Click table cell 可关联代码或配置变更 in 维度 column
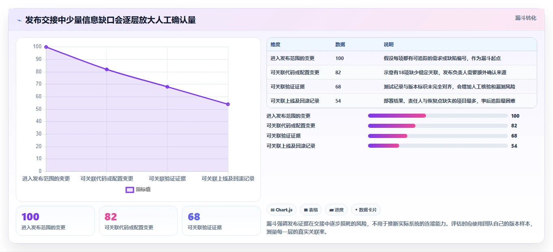 pyautogui.click(x=295, y=73)
